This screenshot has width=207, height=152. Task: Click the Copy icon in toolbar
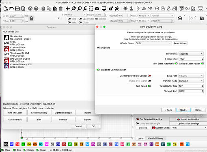[49, 9]
